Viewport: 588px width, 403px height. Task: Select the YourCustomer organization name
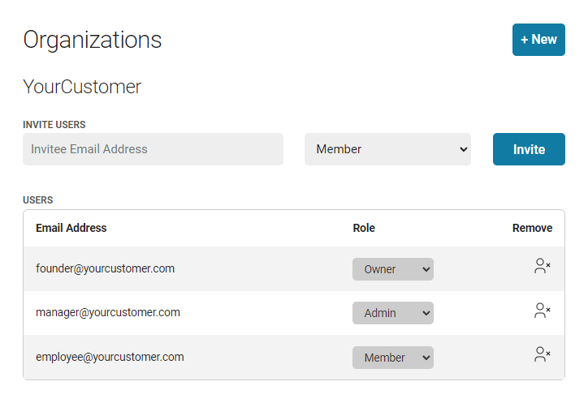[x=82, y=87]
